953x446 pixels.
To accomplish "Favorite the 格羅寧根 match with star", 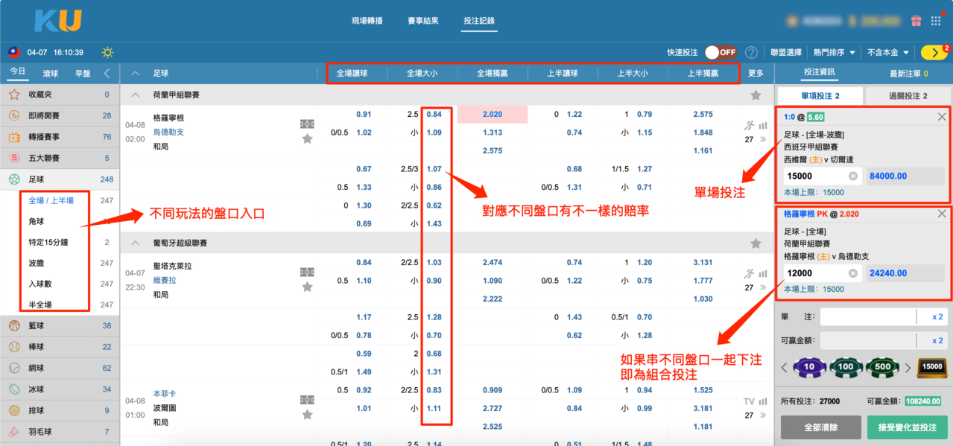I will pyautogui.click(x=307, y=138).
